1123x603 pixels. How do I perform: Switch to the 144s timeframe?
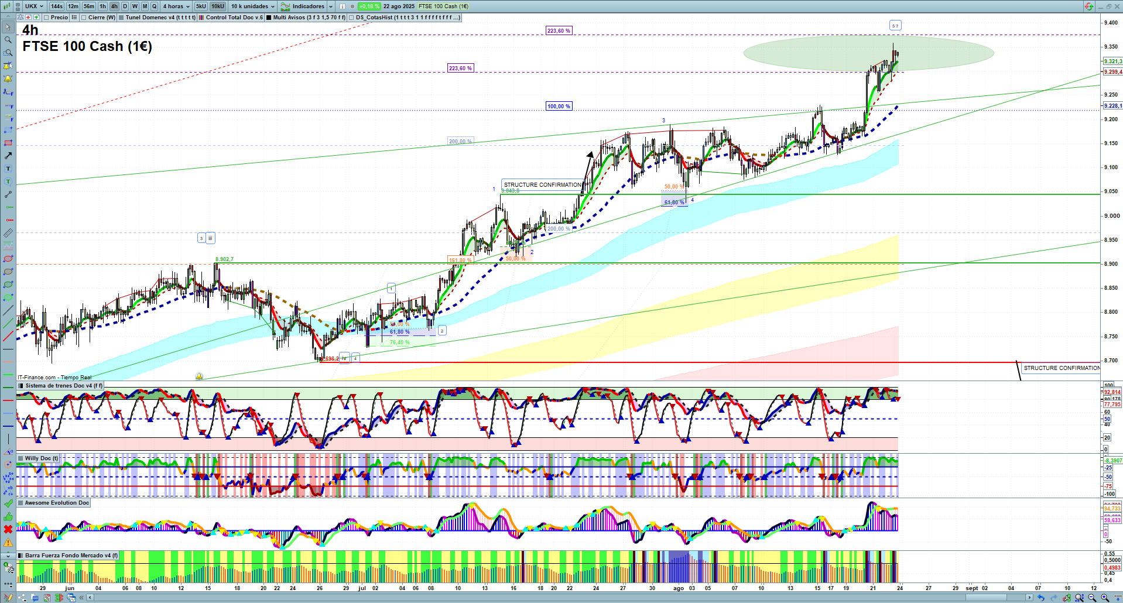pyautogui.click(x=57, y=6)
